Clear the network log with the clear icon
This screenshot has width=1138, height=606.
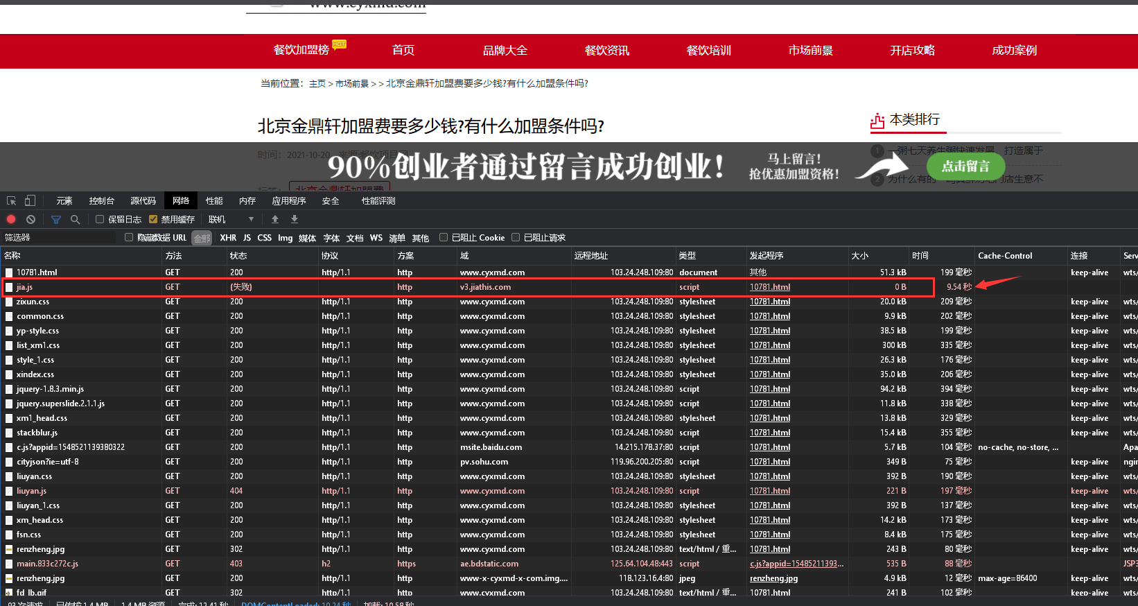pyautogui.click(x=30, y=219)
